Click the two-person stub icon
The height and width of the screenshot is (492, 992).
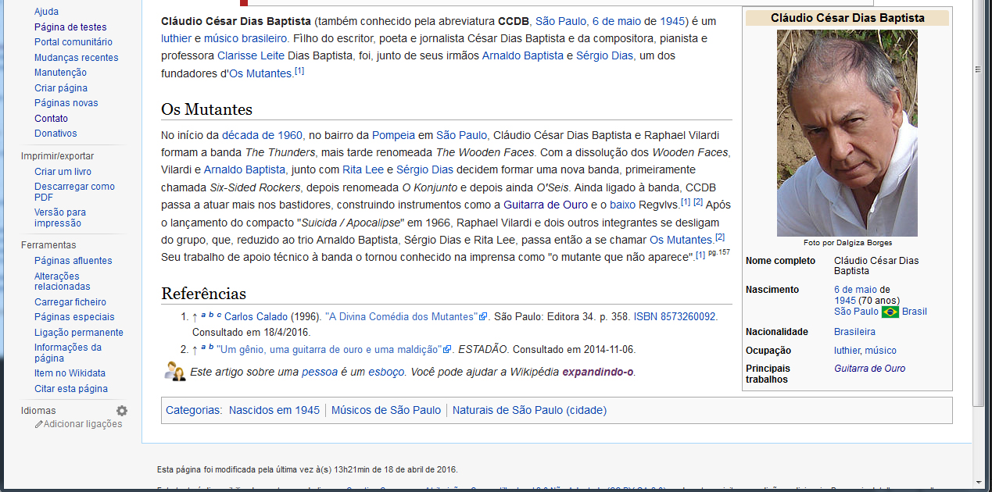(175, 372)
